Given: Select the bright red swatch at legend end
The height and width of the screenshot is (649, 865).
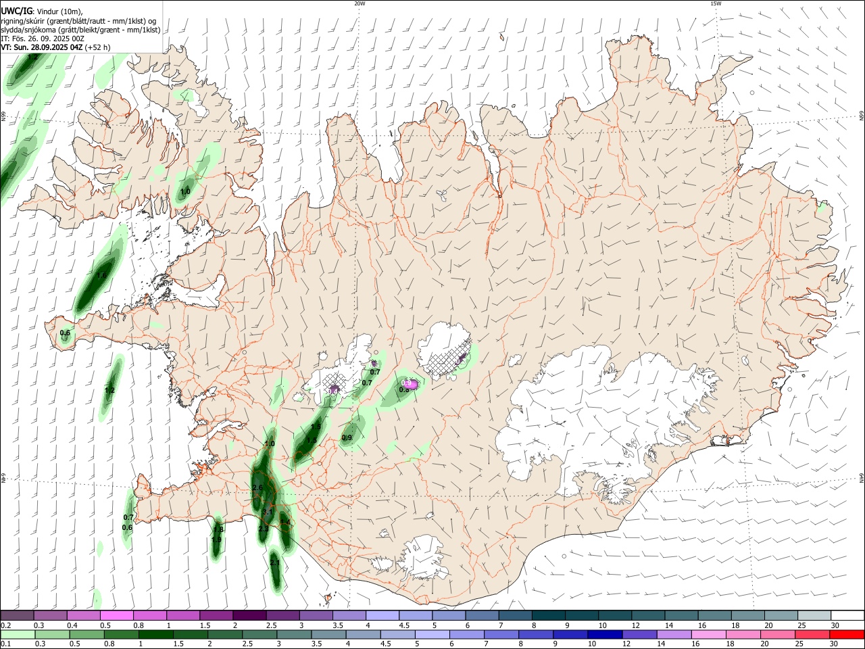Looking at the screenshot, I should (847, 634).
